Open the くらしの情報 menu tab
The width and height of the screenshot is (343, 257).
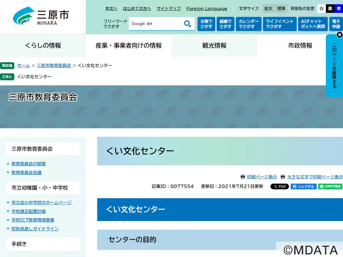pos(43,45)
